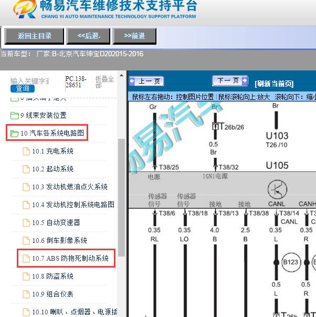Open 10.3 发动机燃油点火系统
316x317 pixels.
point(70,187)
